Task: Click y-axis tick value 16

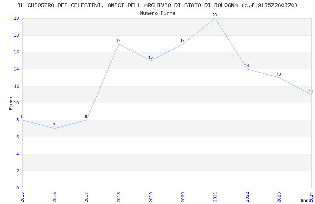Action: (16, 52)
